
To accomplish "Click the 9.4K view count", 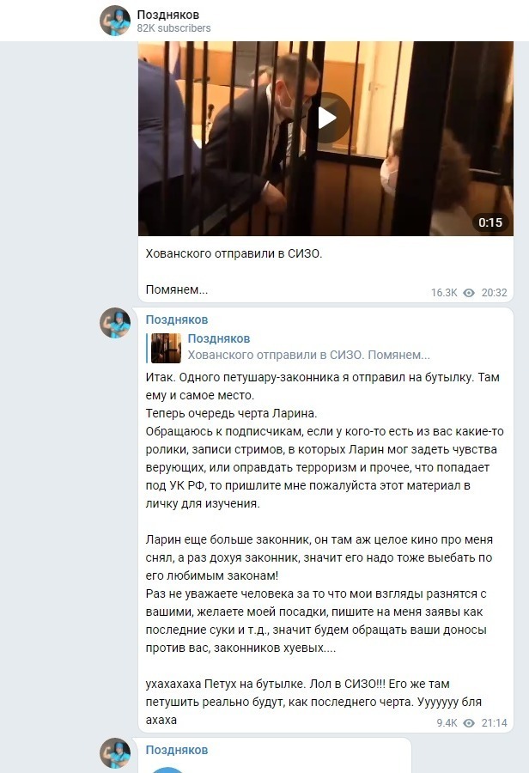I will click(447, 722).
